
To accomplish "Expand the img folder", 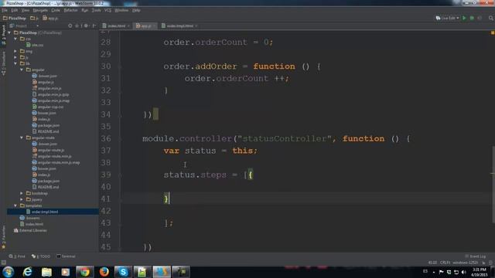I will (15, 51).
